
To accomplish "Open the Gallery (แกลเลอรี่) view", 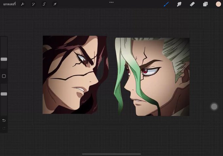I will pyautogui.click(x=10, y=4).
